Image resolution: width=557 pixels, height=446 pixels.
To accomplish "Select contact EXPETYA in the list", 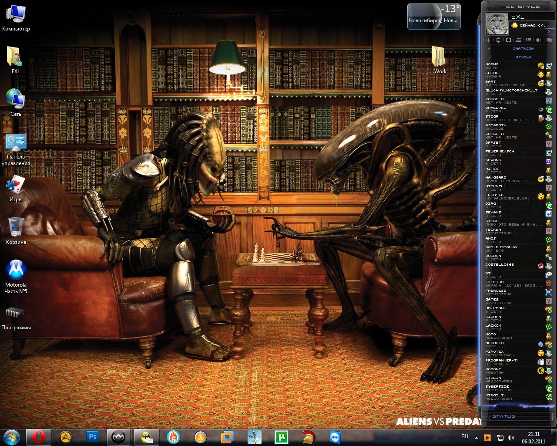I will 519,284.
